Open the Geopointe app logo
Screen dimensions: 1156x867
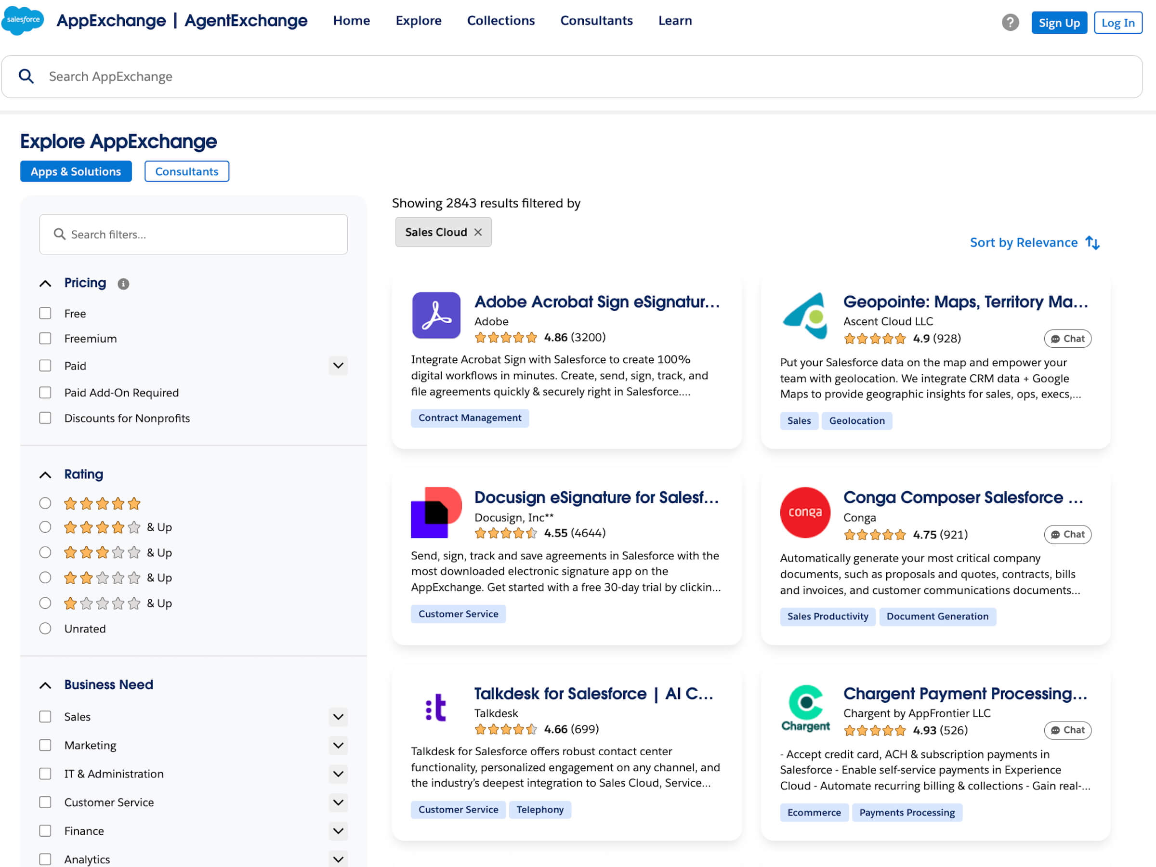(805, 315)
